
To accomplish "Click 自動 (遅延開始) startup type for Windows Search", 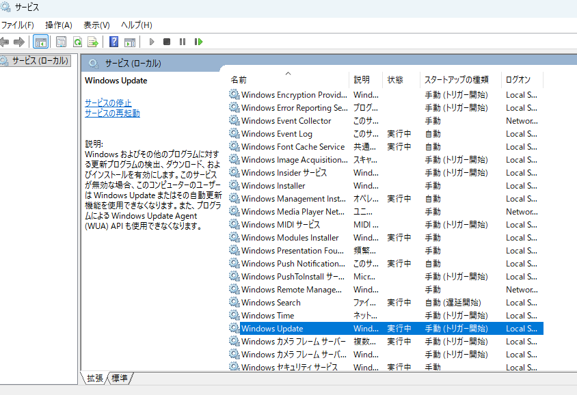I will 453,302.
